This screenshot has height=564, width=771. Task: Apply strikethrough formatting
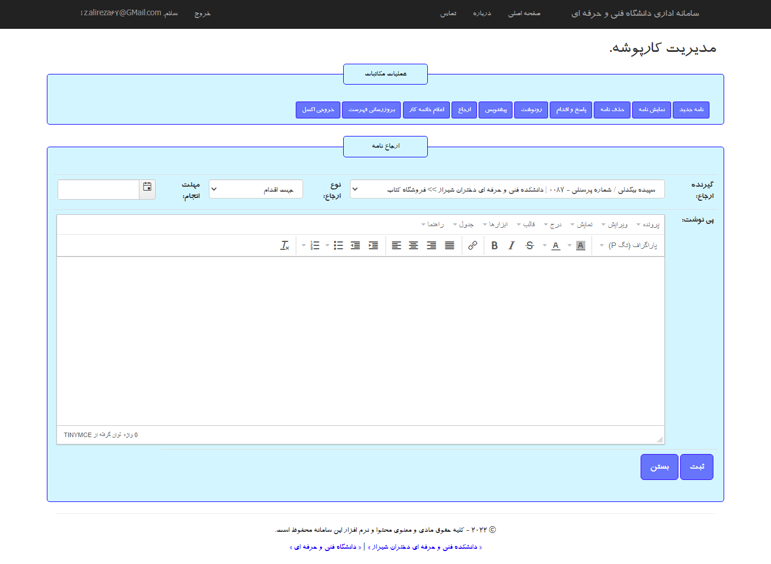(x=529, y=245)
